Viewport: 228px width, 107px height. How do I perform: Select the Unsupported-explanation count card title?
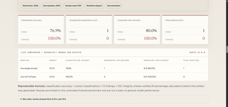point(83,20)
